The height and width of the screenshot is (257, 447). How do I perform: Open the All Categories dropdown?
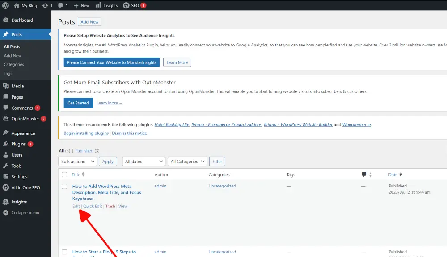point(187,162)
